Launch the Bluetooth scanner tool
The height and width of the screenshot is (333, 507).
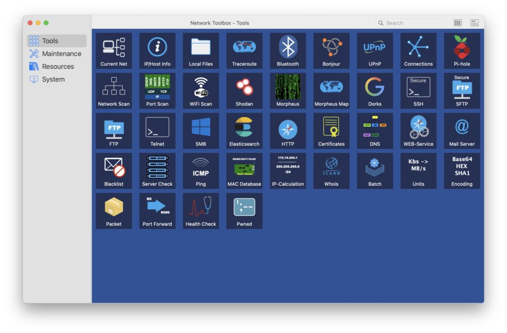288,51
